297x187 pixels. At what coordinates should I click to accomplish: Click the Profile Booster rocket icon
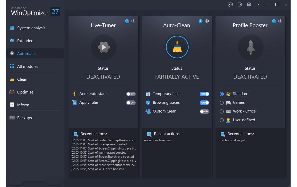click(x=250, y=47)
